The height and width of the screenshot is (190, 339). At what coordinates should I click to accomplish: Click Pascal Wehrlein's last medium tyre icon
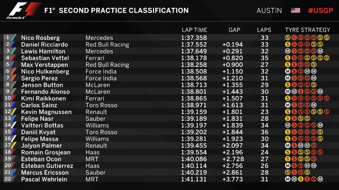320,179
